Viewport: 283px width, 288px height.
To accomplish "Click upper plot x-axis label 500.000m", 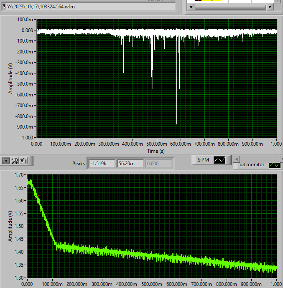I will [x=157, y=144].
